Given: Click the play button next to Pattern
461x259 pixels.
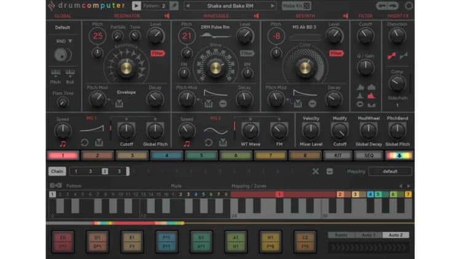Looking at the screenshot, I should tap(136, 6).
